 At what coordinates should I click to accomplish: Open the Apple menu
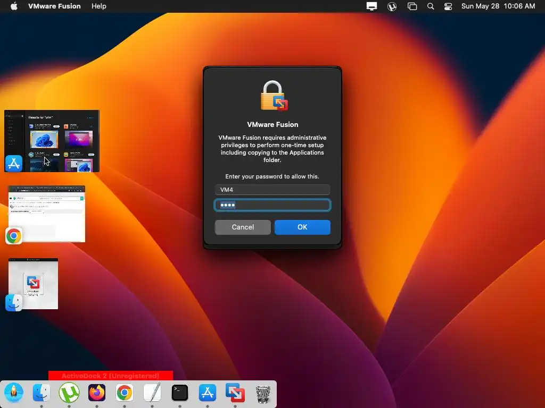click(14, 6)
